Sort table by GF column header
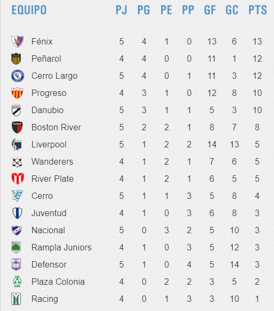Screen dimensions: 274x311 coord(210,10)
